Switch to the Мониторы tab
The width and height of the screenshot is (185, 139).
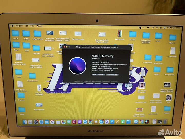click(x=86, y=47)
